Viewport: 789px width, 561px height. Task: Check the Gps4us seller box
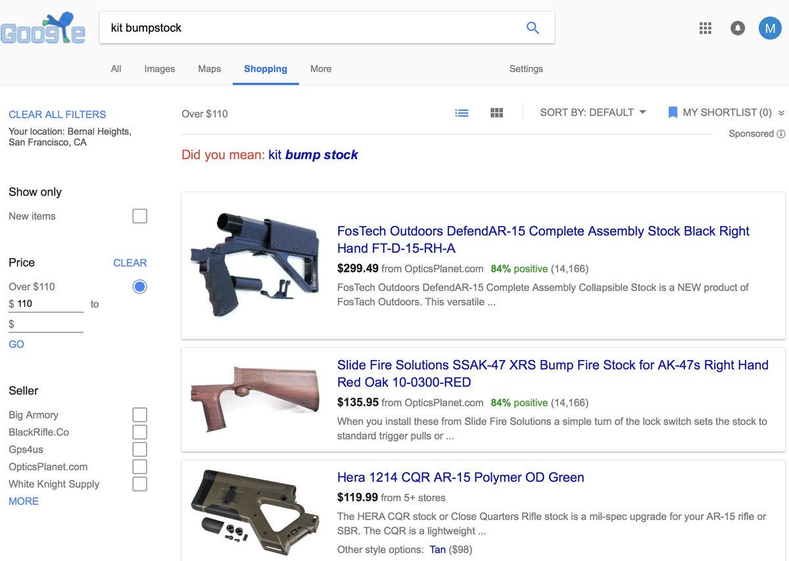tap(139, 449)
